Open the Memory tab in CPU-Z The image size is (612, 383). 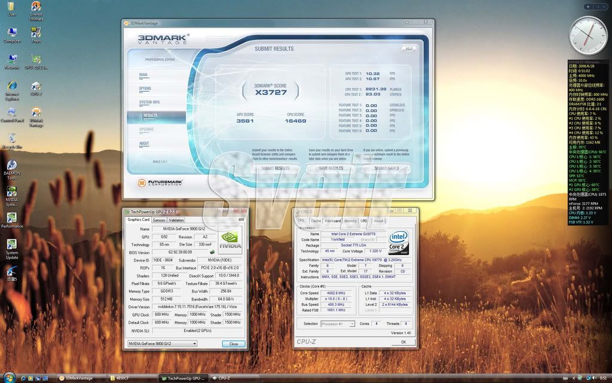[350, 221]
